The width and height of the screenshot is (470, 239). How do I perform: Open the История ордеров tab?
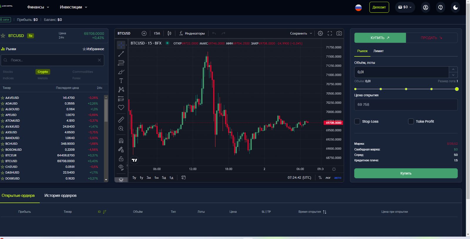60,195
